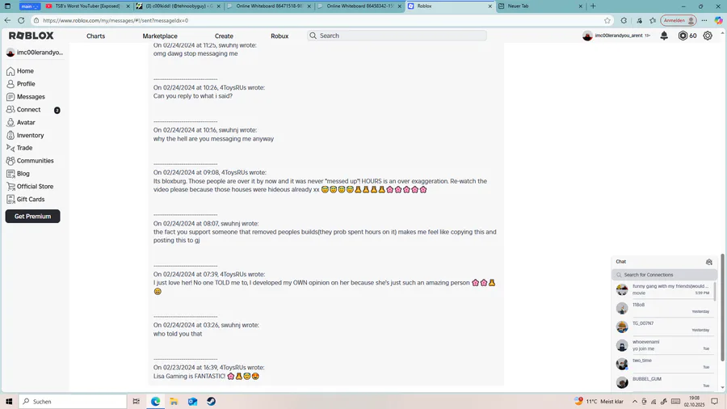Open Task View in taskbar

pyautogui.click(x=137, y=402)
